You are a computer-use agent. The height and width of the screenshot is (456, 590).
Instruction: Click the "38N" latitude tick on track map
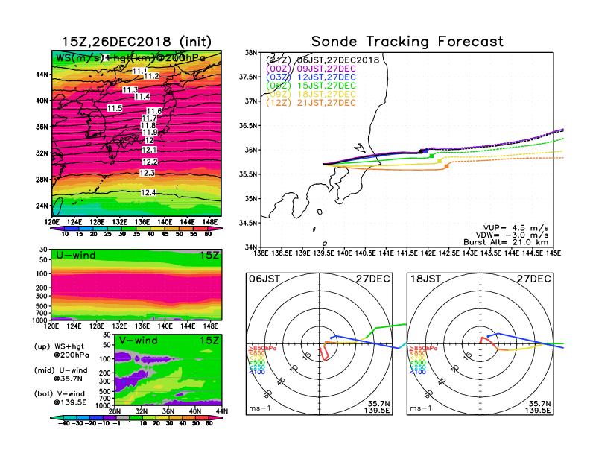251,52
